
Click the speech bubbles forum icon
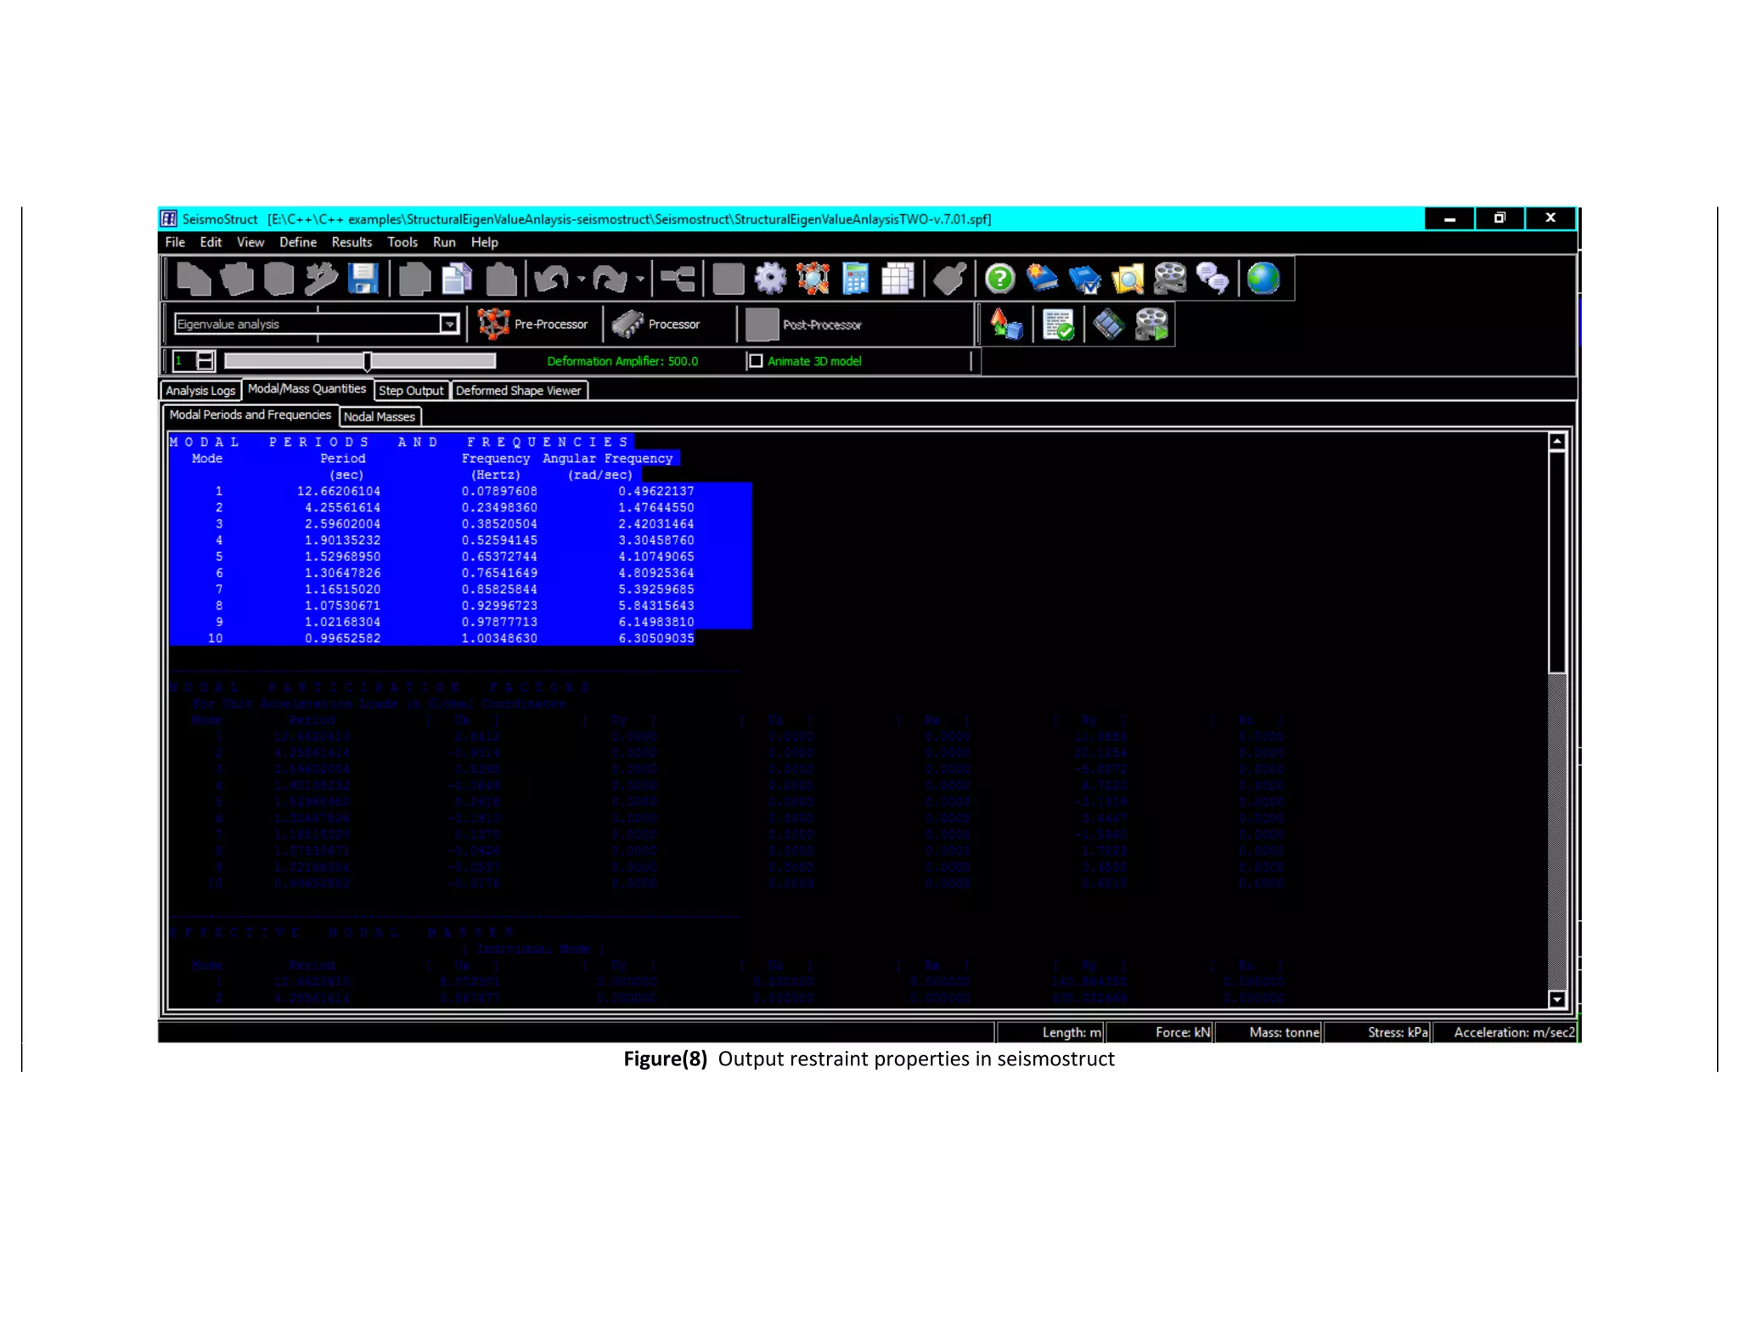tap(1213, 278)
